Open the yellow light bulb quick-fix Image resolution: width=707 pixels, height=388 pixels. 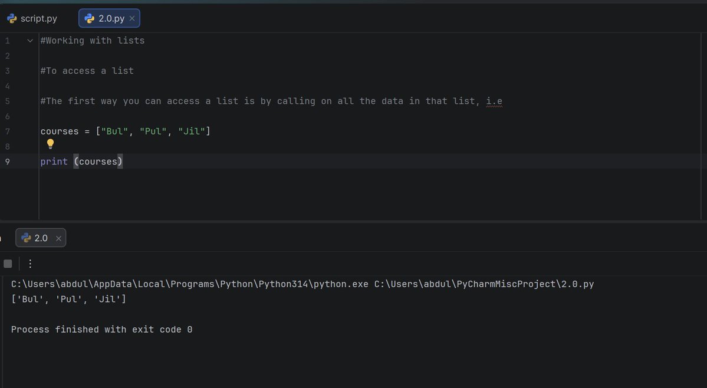click(x=51, y=144)
